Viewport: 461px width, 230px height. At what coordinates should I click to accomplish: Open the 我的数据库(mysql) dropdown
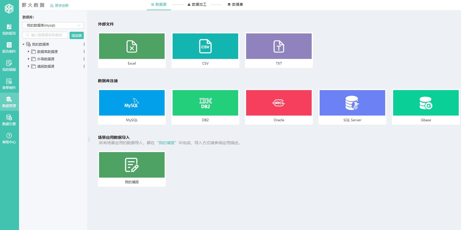(53, 25)
